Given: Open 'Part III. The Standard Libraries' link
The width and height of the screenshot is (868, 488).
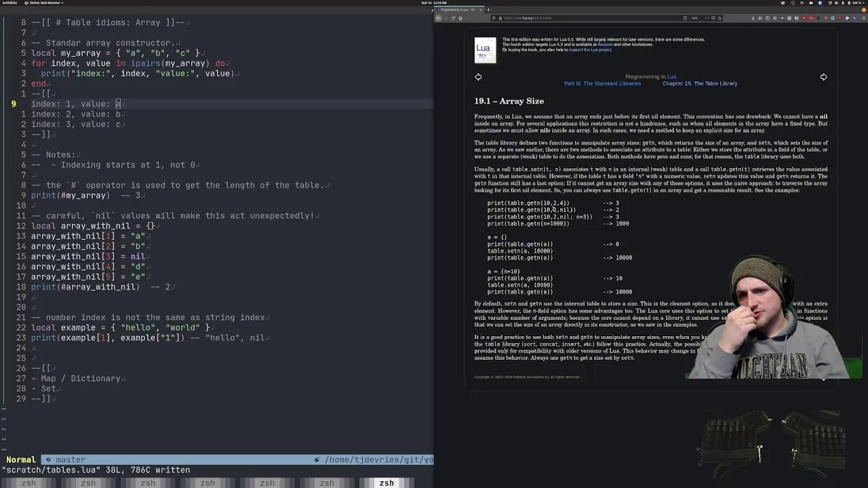Looking at the screenshot, I should 602,83.
